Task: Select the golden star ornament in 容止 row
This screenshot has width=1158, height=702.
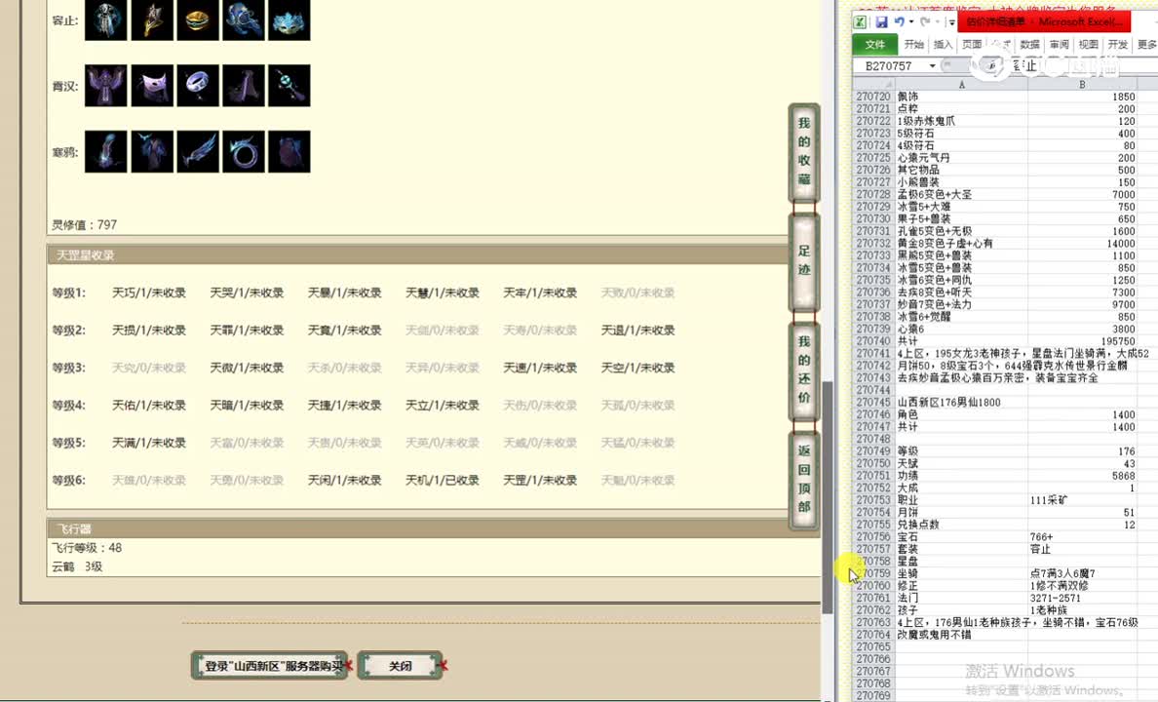Action: tap(151, 19)
